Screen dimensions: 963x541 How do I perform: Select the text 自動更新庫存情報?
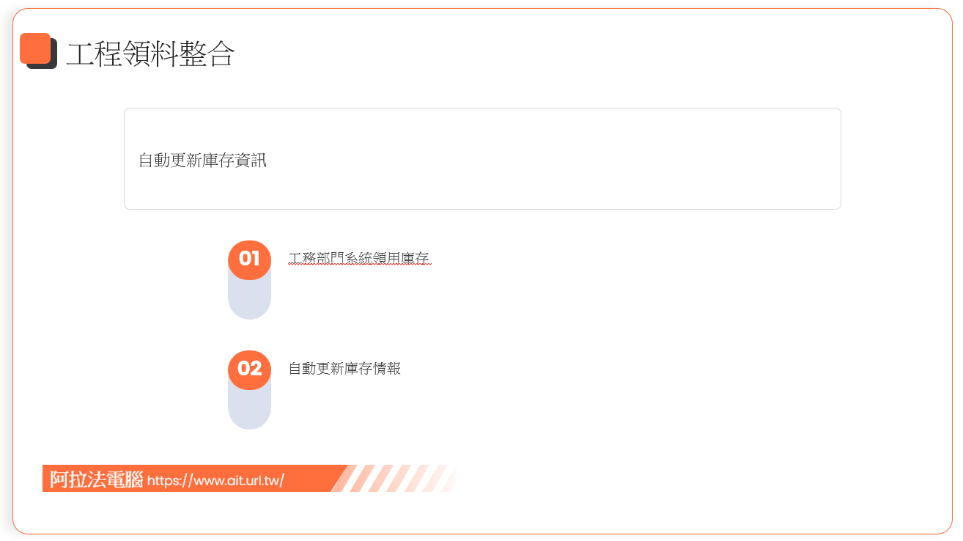click(x=344, y=369)
